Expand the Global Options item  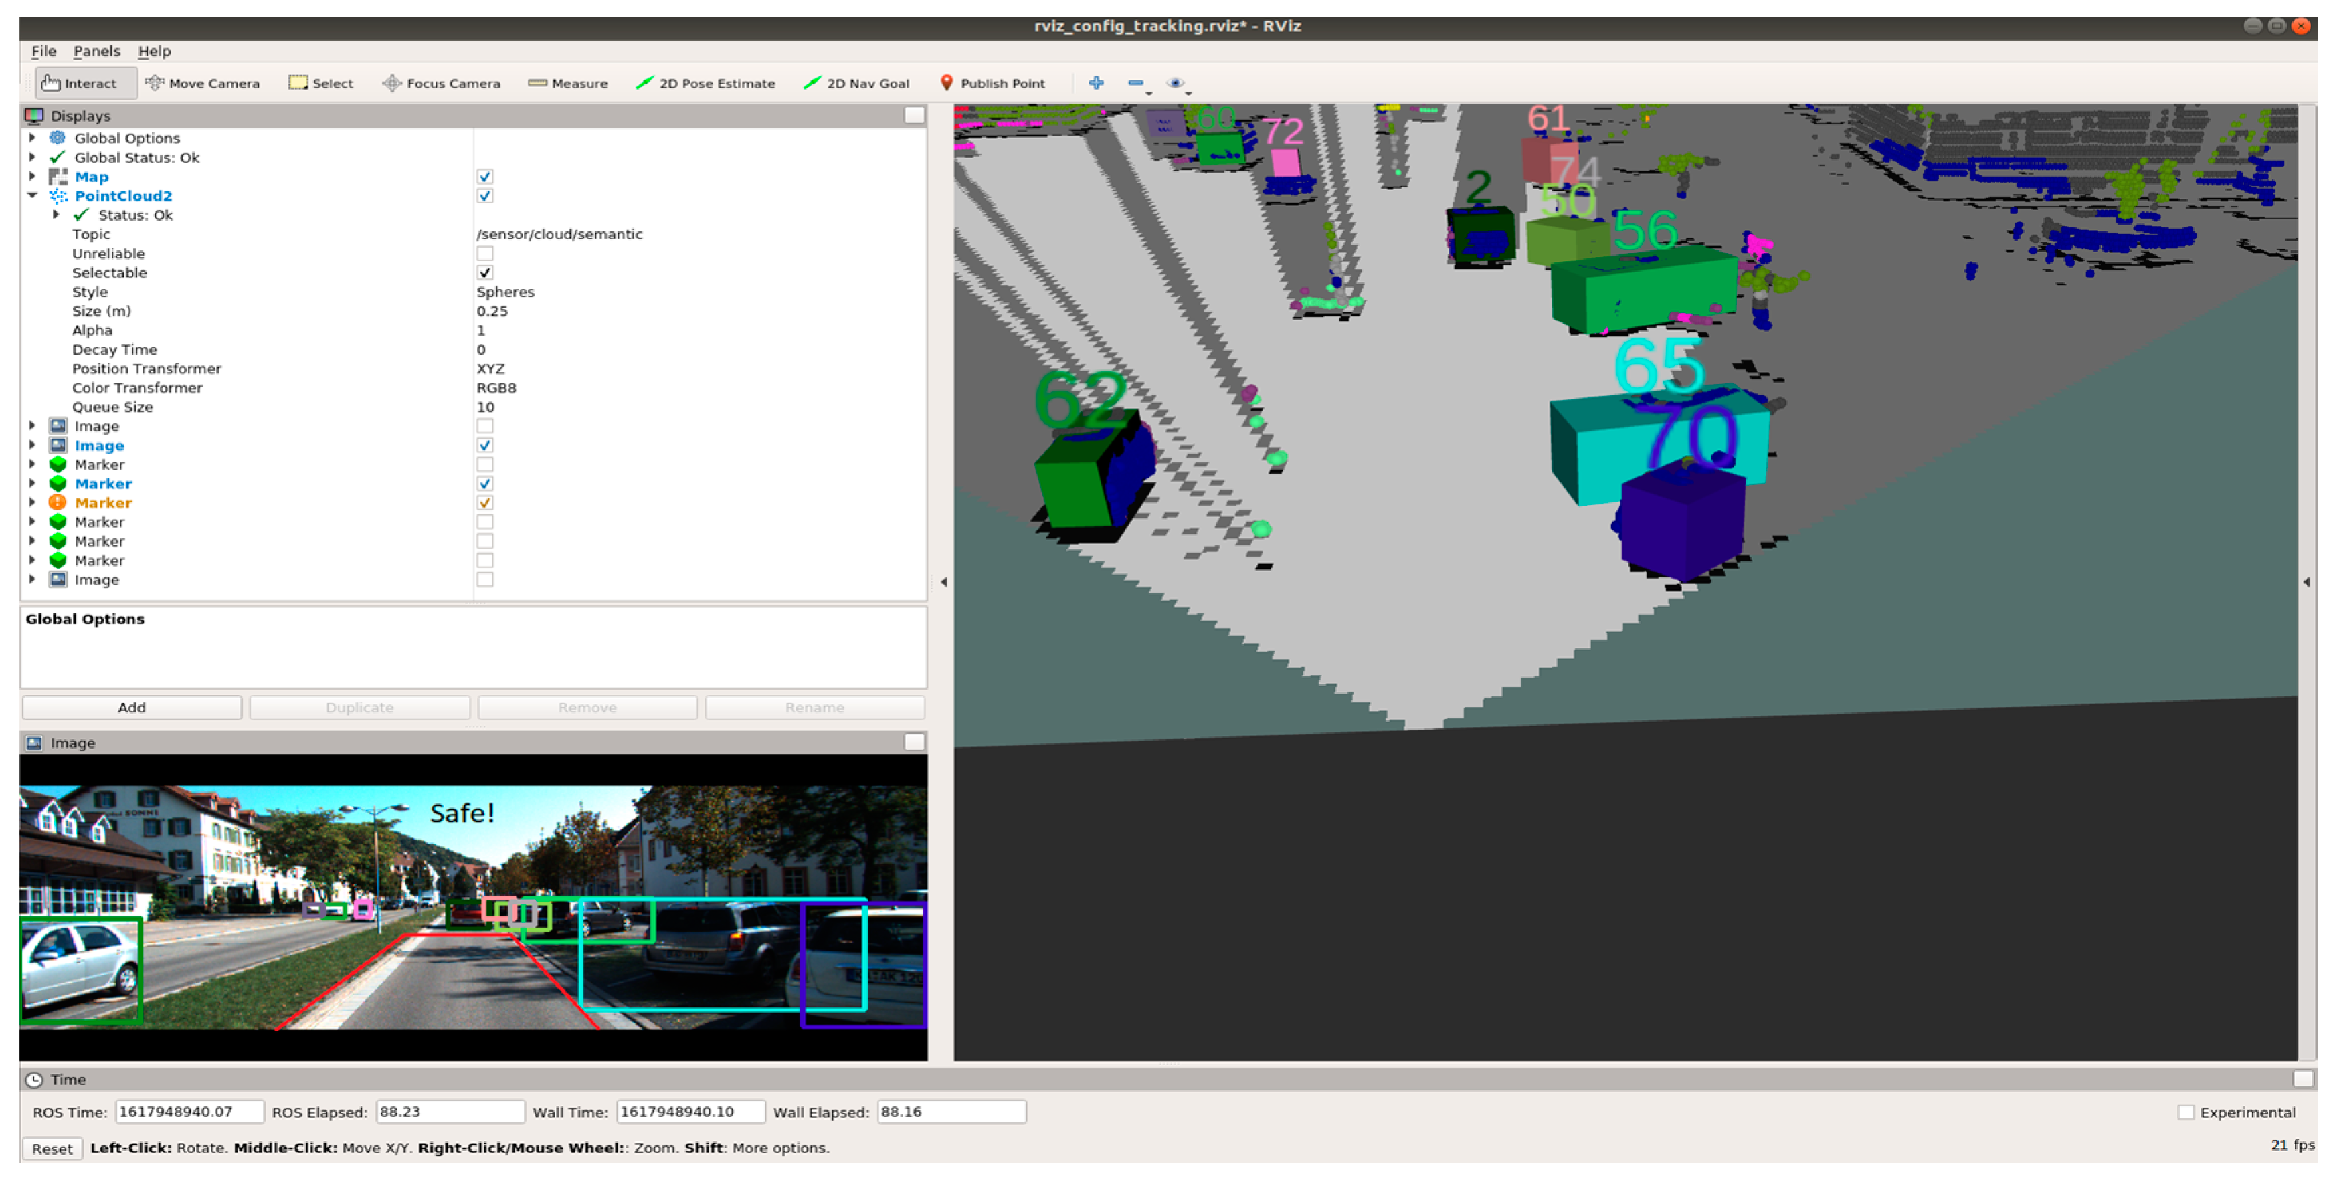coord(33,138)
